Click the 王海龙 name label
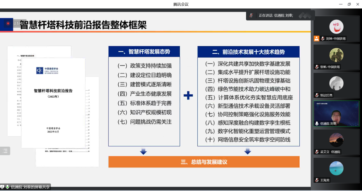This screenshot has width=362, height=191. (324, 180)
